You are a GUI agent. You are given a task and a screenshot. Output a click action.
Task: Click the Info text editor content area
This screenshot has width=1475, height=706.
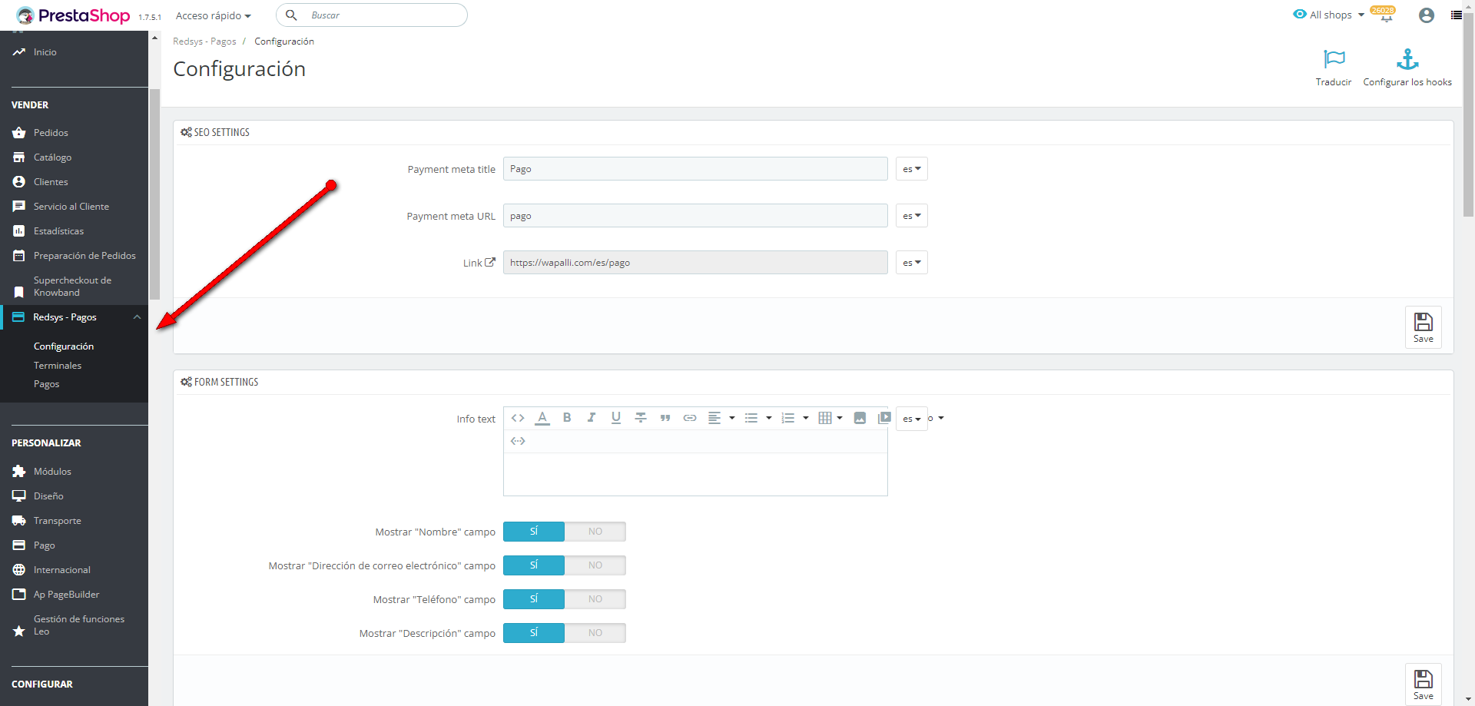[x=695, y=474]
